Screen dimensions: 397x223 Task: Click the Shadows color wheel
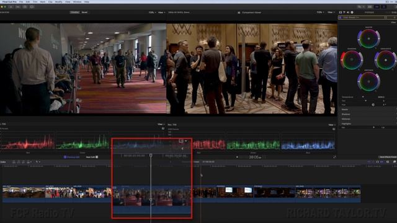(352, 60)
